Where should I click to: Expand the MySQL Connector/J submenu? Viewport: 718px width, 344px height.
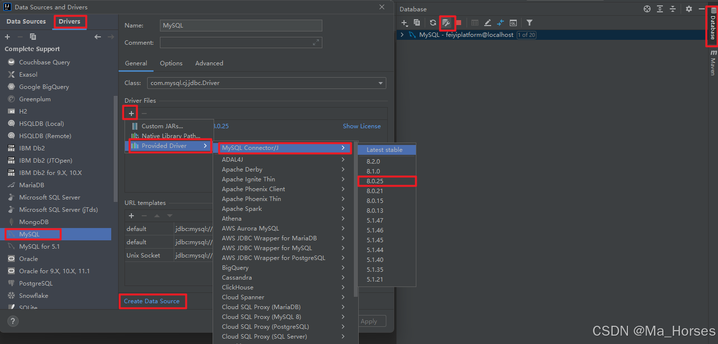pyautogui.click(x=284, y=148)
